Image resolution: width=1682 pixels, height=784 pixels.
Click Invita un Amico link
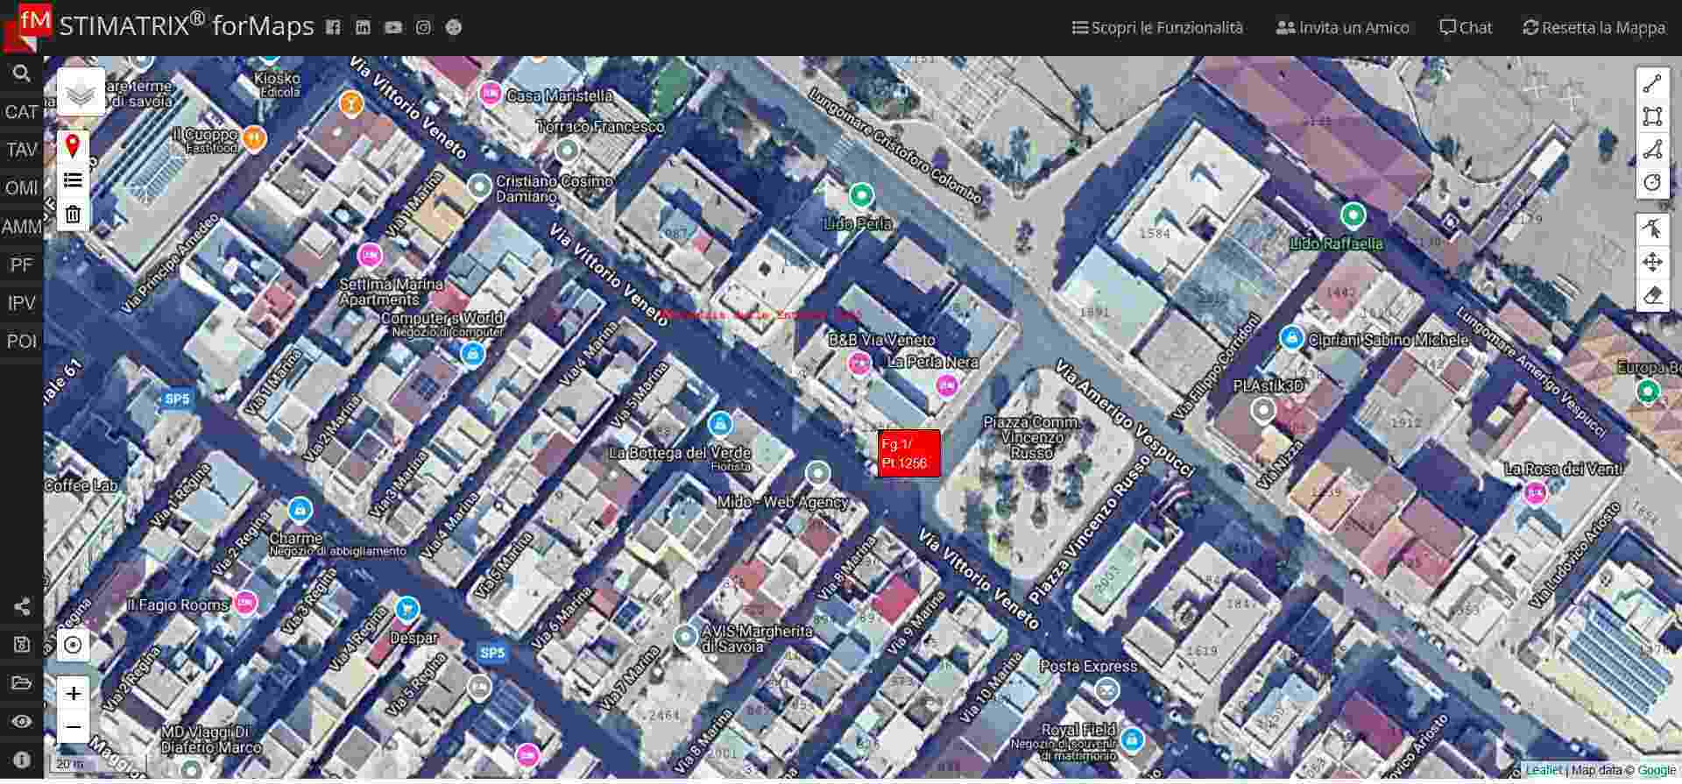point(1342,27)
